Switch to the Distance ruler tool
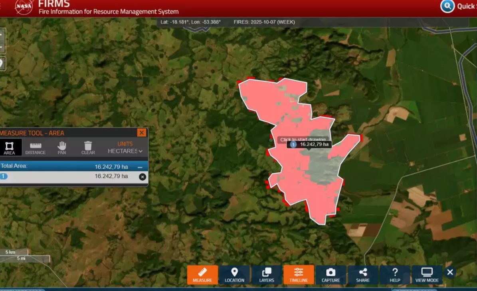Image resolution: width=477 pixels, height=291 pixels. [36, 147]
